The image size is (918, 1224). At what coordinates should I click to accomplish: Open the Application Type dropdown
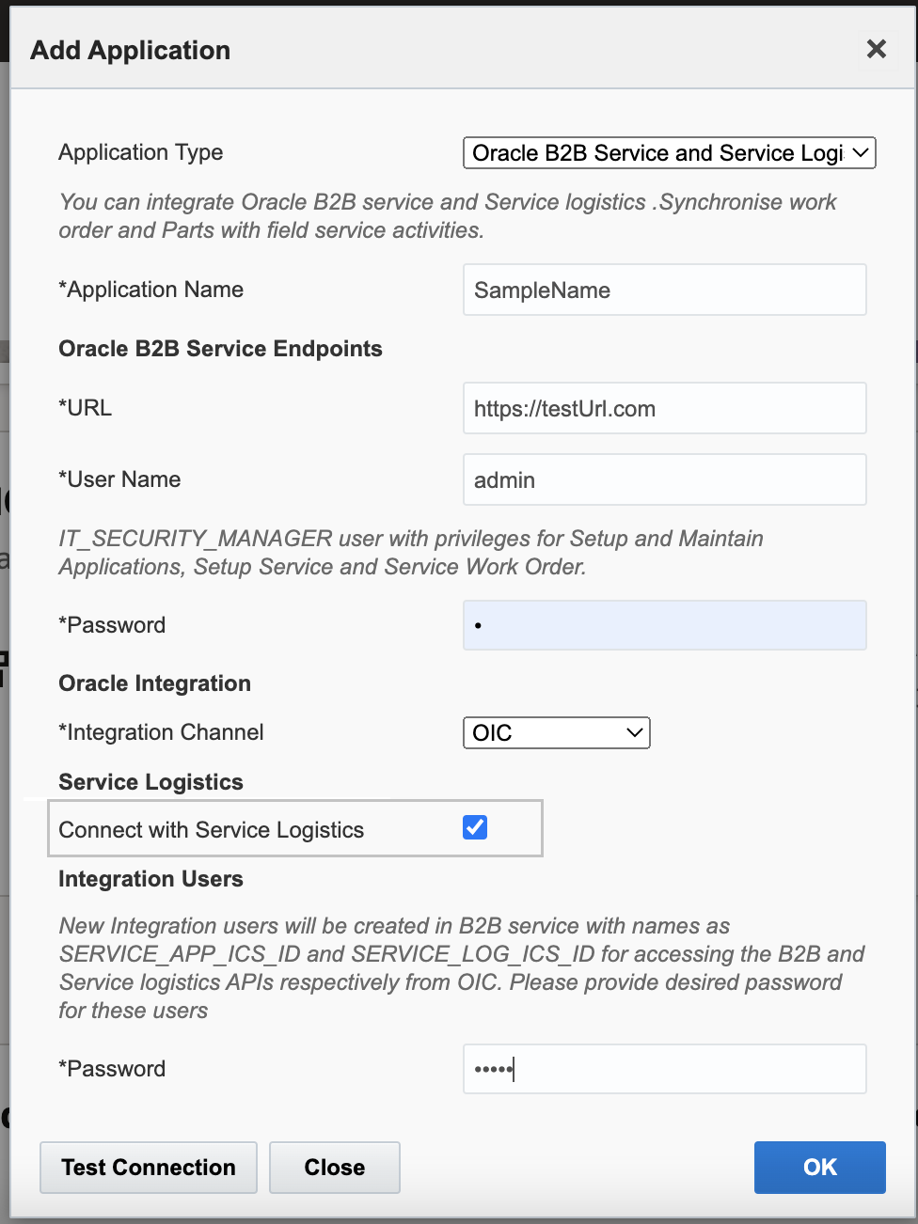pyautogui.click(x=669, y=153)
